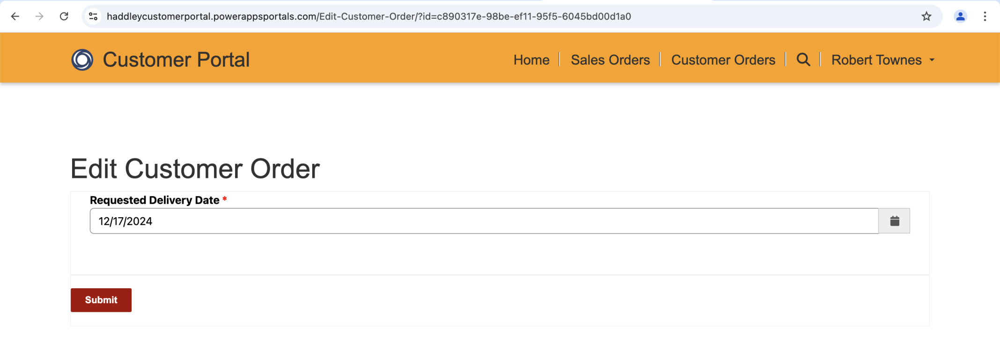
Task: Open the Chrome profile avatar
Action: [960, 16]
